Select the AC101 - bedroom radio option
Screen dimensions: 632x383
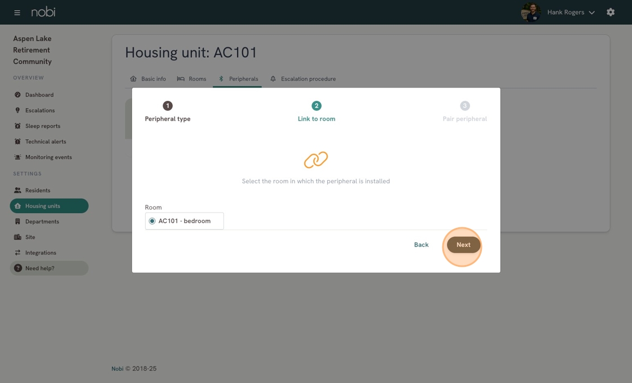pos(152,221)
